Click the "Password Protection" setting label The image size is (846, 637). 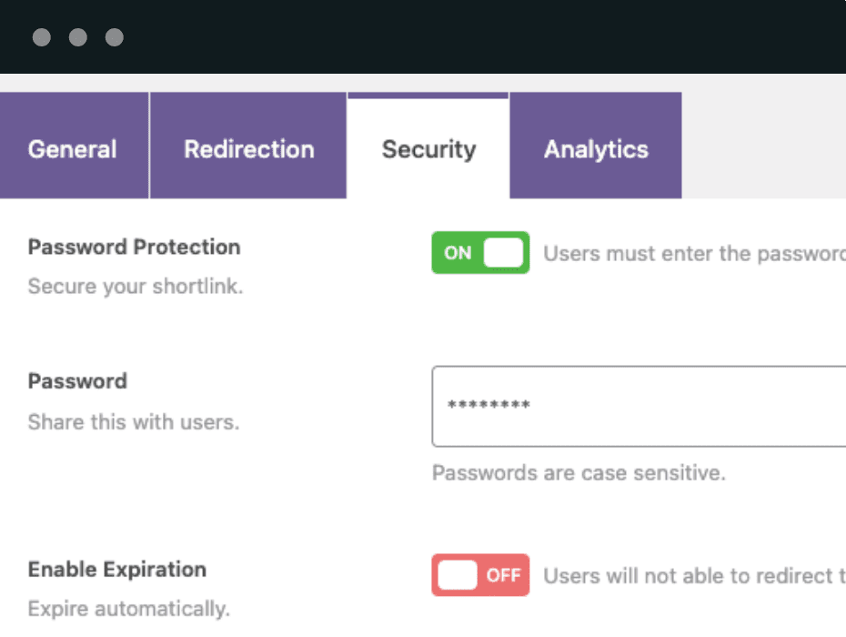coord(134,247)
